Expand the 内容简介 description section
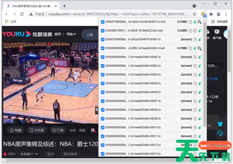 pyautogui.click(x=29, y=154)
